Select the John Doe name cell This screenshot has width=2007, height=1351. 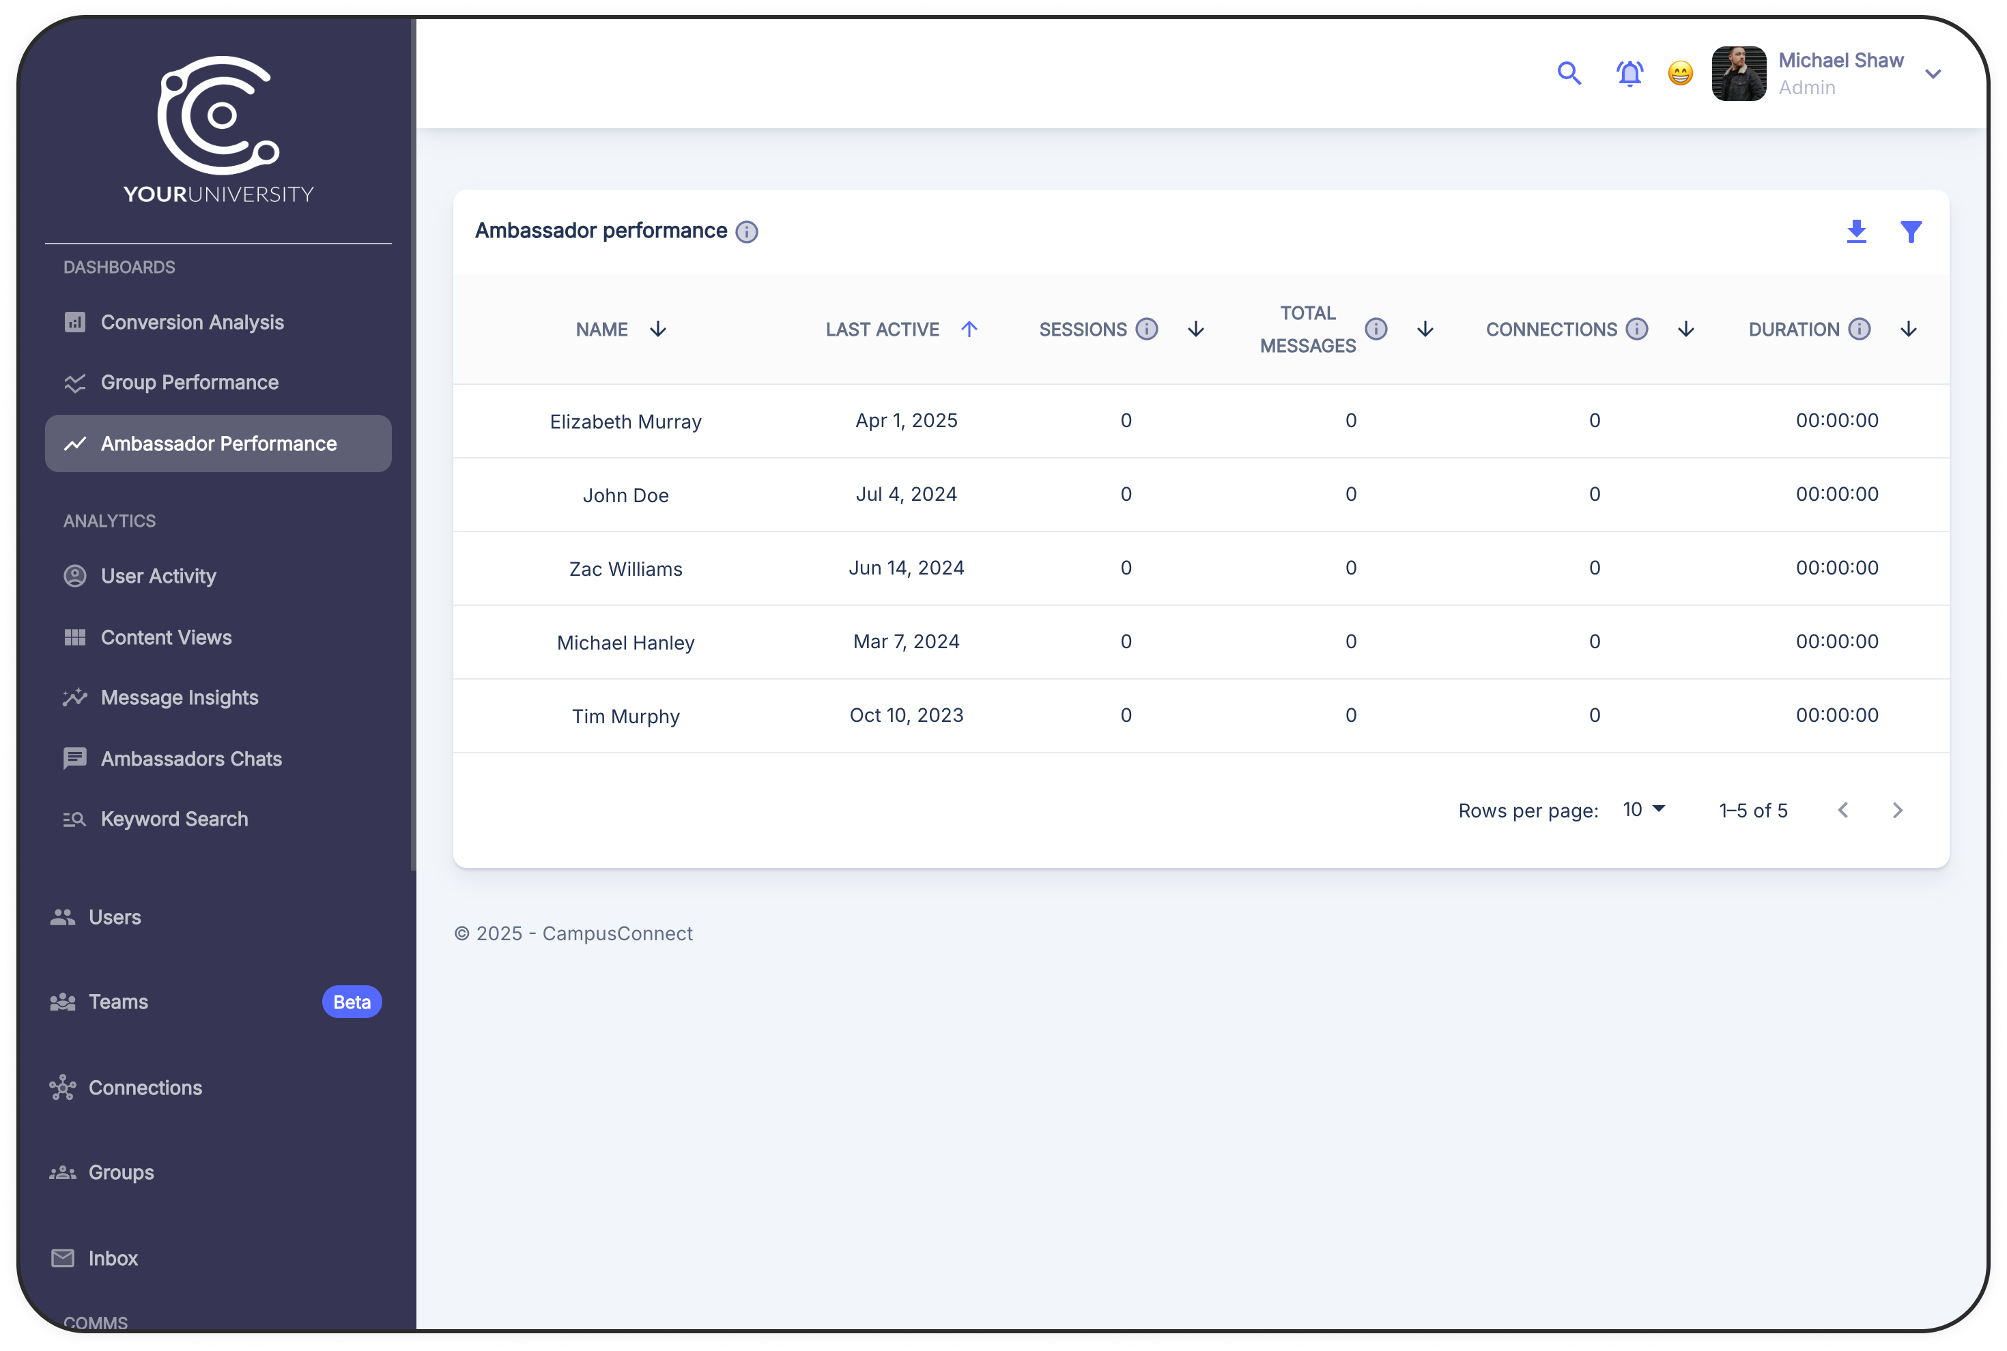[626, 495]
